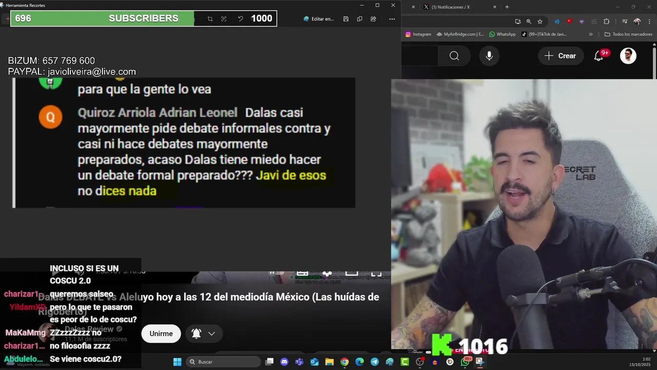Image resolution: width=657 pixels, height=370 pixels.
Task: Open WhatsApp from the taskbar
Action: 465,362
